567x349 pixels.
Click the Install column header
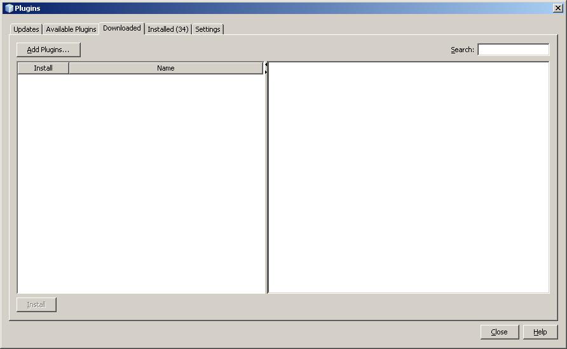tap(43, 68)
